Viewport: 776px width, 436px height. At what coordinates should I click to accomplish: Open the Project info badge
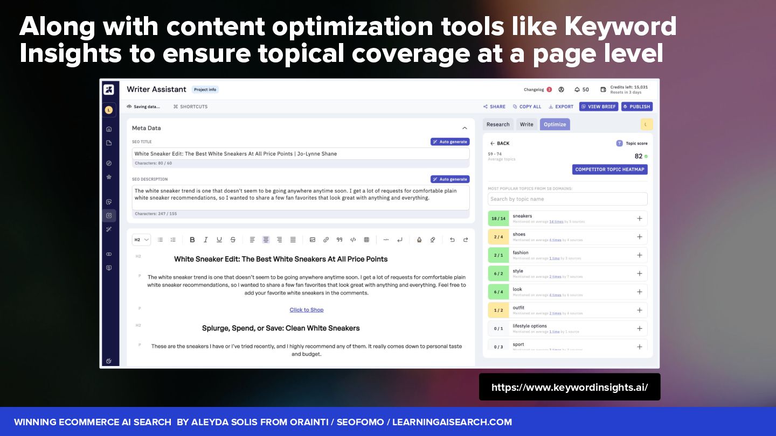[x=205, y=89]
